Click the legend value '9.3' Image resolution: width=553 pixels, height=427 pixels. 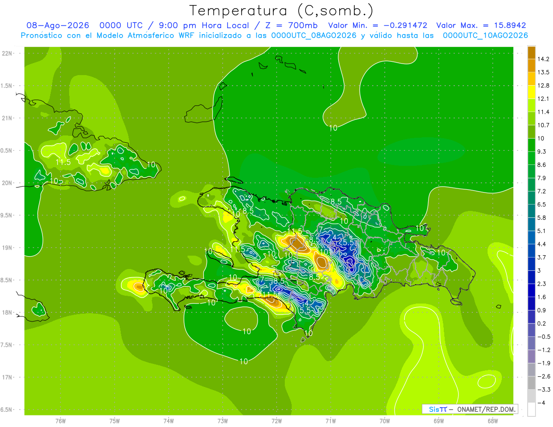pos(541,152)
